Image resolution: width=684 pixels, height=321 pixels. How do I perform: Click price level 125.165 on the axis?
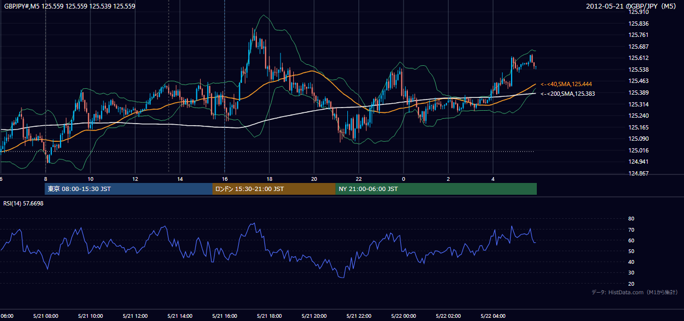(639, 127)
